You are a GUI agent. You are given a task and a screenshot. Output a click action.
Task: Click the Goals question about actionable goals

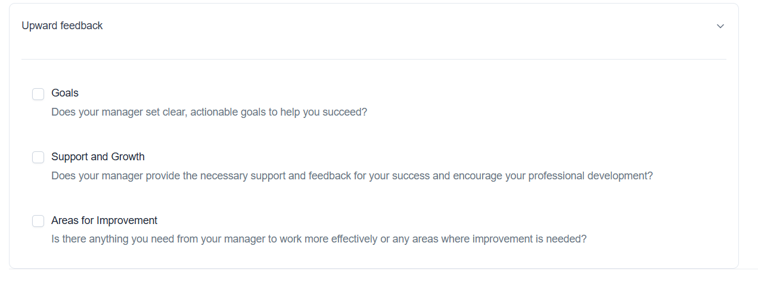tap(209, 112)
